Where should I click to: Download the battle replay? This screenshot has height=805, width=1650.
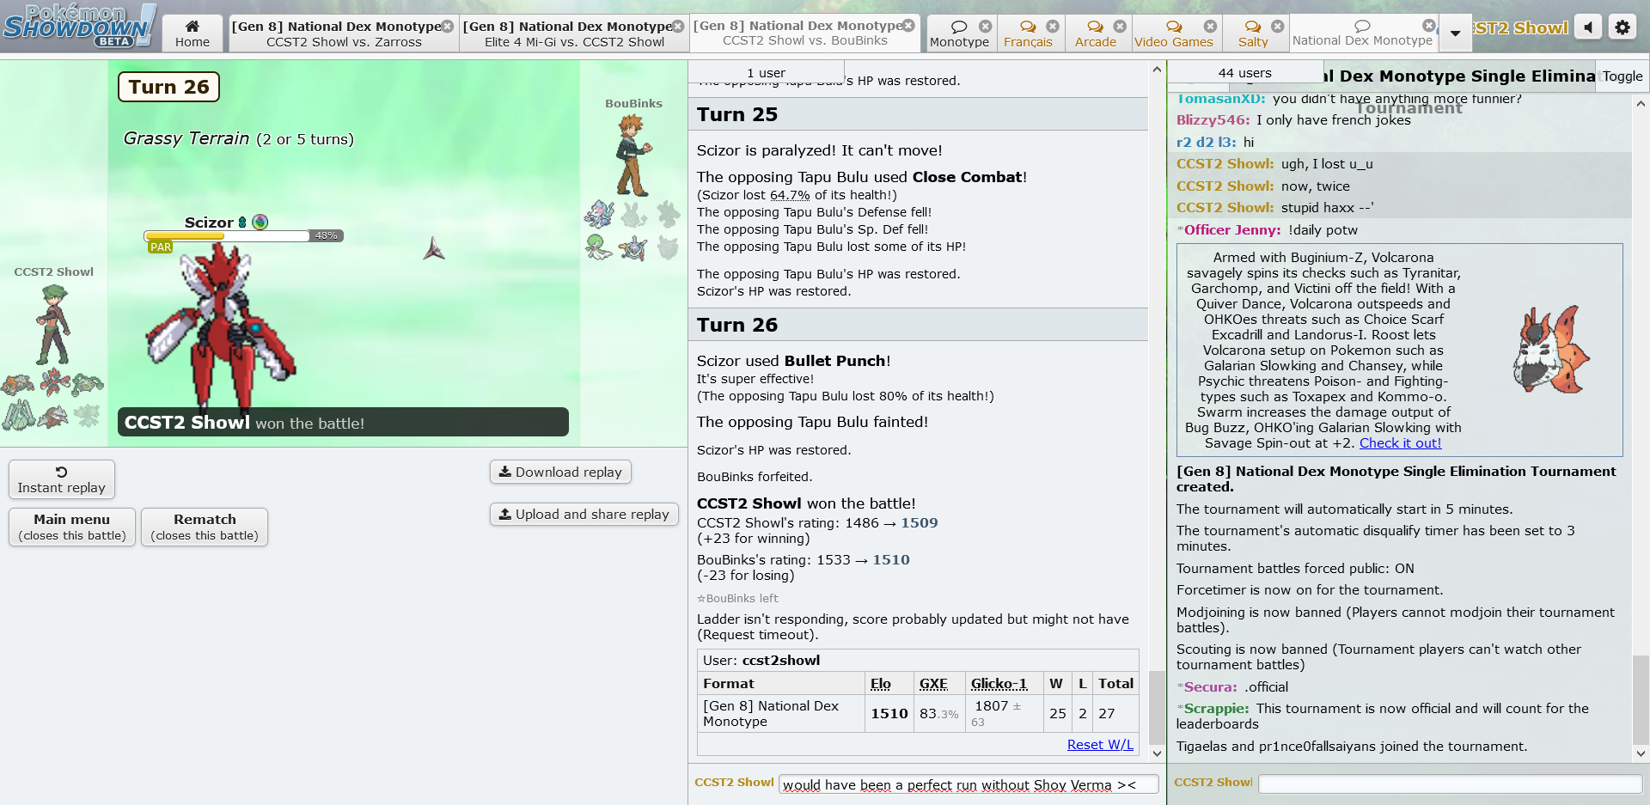pos(560,472)
